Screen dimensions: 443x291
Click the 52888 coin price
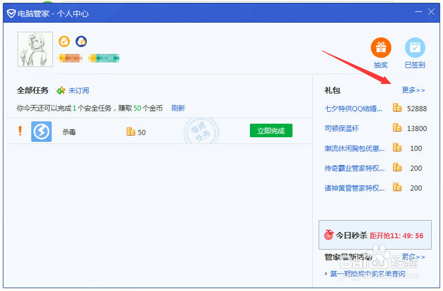417,109
